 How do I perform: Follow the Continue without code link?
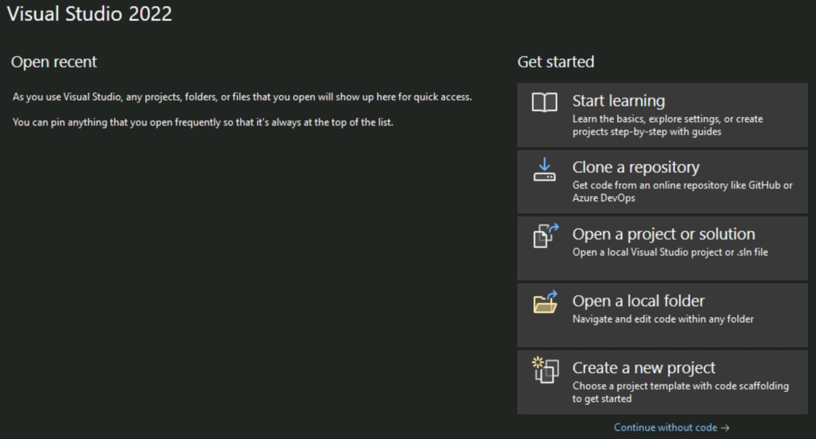(672, 428)
